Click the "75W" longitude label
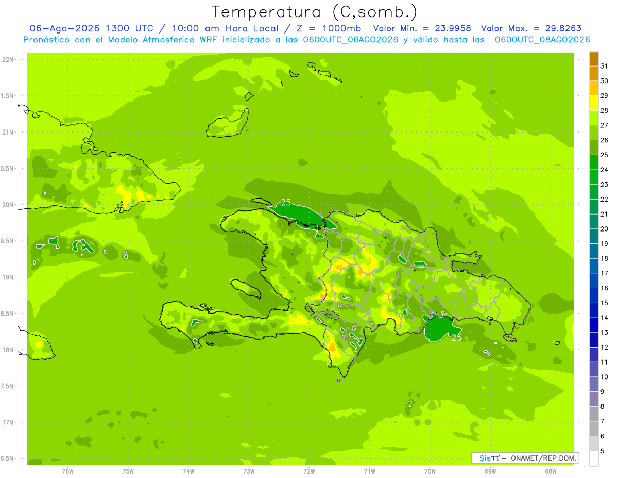Viewport: 618px width, 478px height. click(x=128, y=471)
